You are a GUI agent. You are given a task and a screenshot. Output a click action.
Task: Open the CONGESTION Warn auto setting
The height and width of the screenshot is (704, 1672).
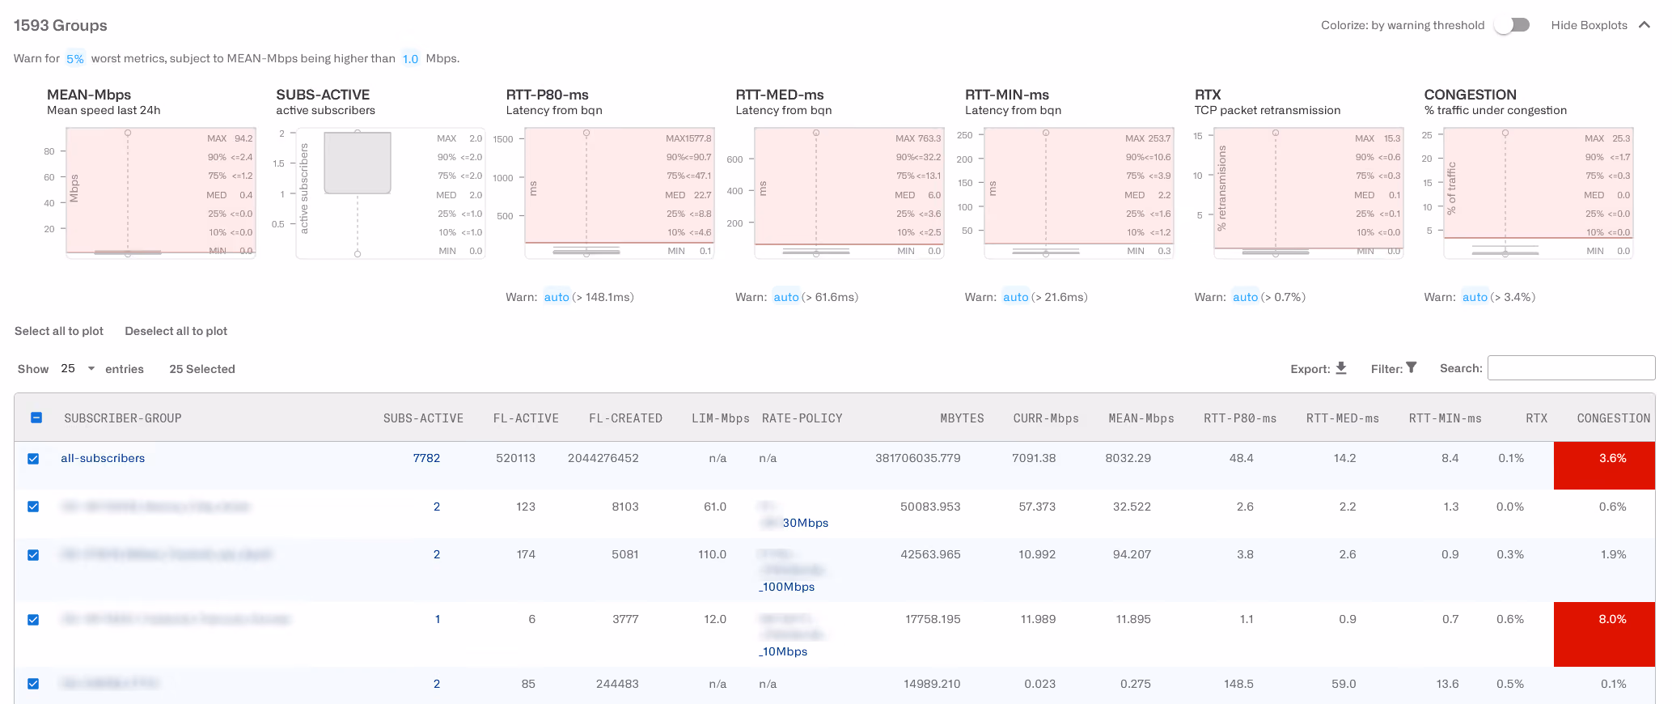click(1475, 297)
